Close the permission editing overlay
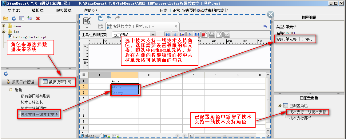Image resolution: width=346 pixels, height=139 pixels. click(271, 14)
